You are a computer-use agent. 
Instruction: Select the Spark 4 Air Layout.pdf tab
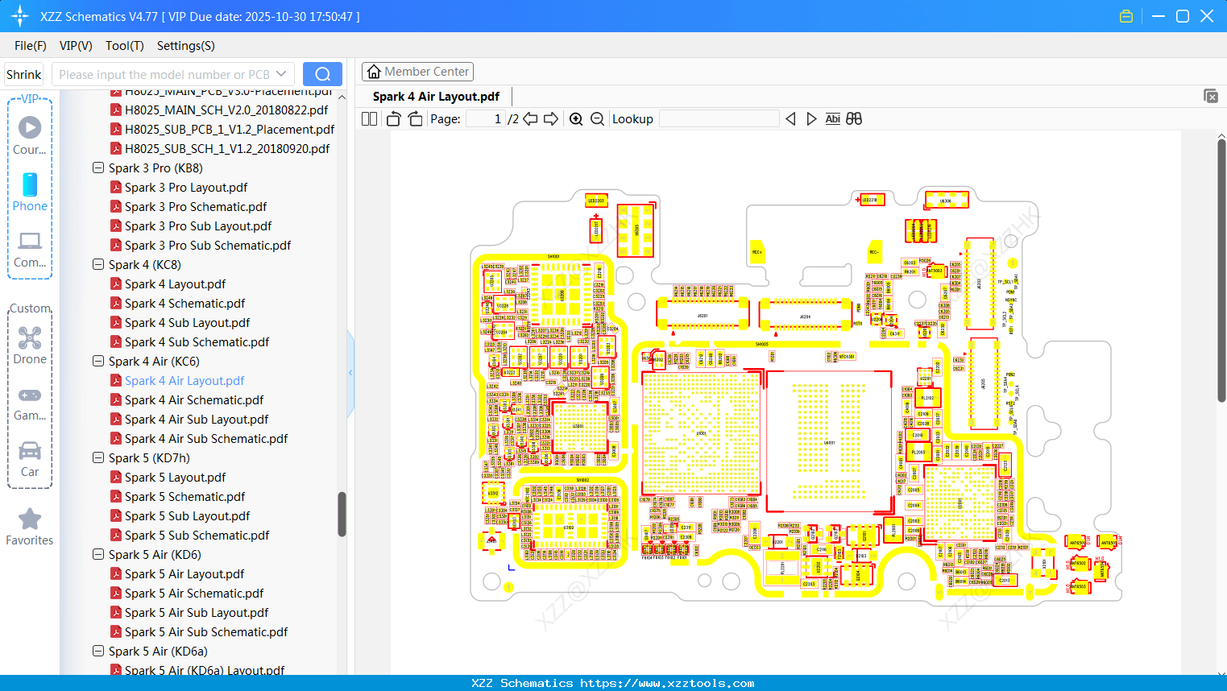pyautogui.click(x=435, y=96)
